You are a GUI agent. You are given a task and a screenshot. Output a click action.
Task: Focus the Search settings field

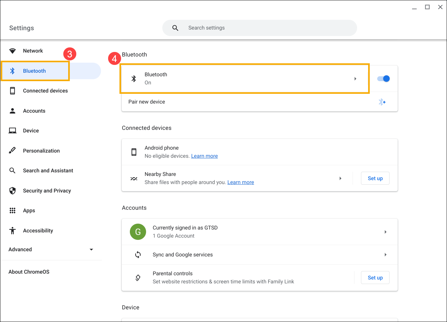pos(260,28)
